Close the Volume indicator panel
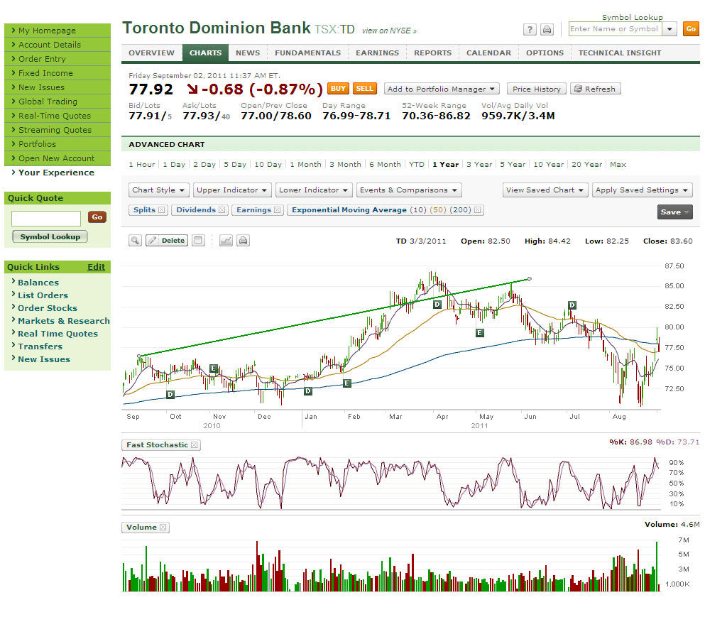727x639 pixels. [x=163, y=528]
